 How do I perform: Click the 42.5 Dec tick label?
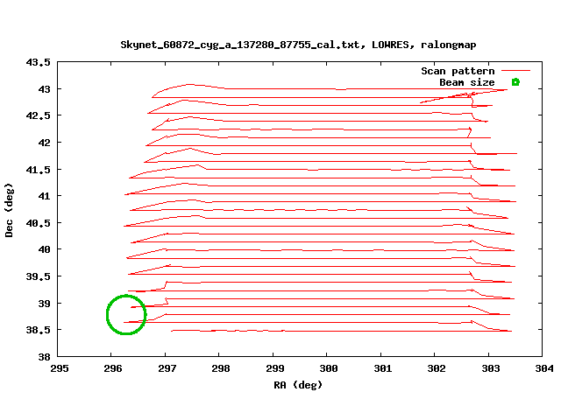39,115
